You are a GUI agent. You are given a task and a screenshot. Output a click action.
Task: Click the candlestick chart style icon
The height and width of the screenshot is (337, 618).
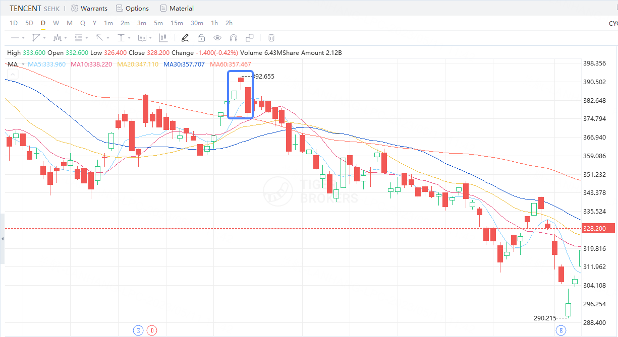tap(163, 38)
